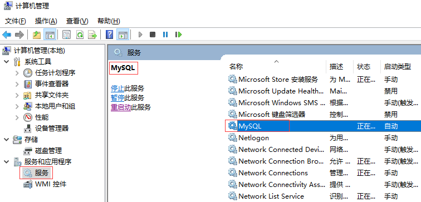Toggle the Show/Hide console tree icon
Viewport: 421px width, 202px height.
[50, 35]
